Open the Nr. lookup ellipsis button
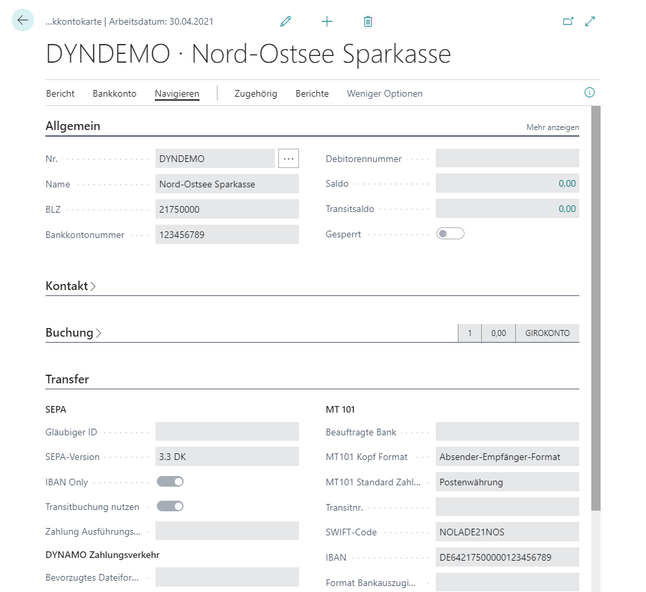Screen dimensions: 646x592 [x=288, y=159]
